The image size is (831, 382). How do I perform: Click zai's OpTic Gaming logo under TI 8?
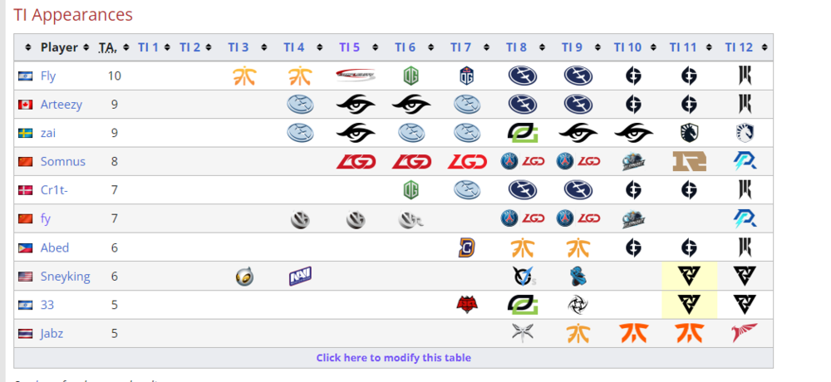coord(522,133)
